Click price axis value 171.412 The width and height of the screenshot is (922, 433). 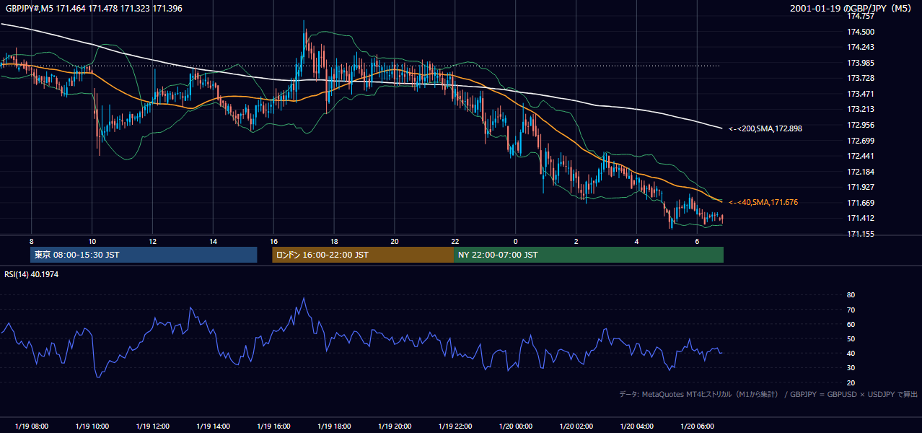(x=861, y=218)
